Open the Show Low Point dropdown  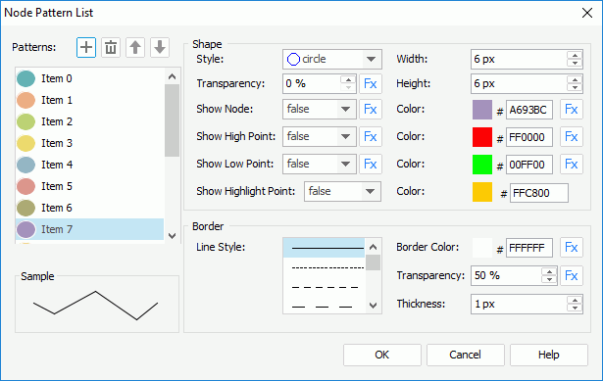pos(320,164)
